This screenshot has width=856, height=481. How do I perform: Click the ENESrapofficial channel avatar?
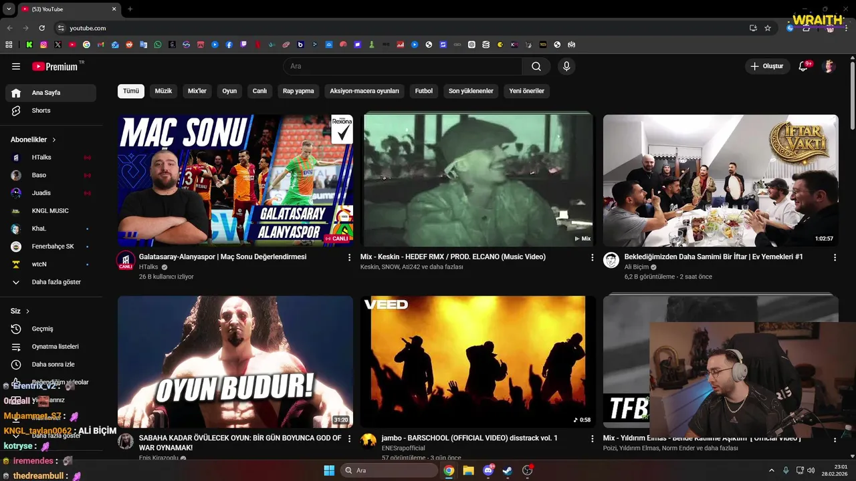click(x=368, y=442)
